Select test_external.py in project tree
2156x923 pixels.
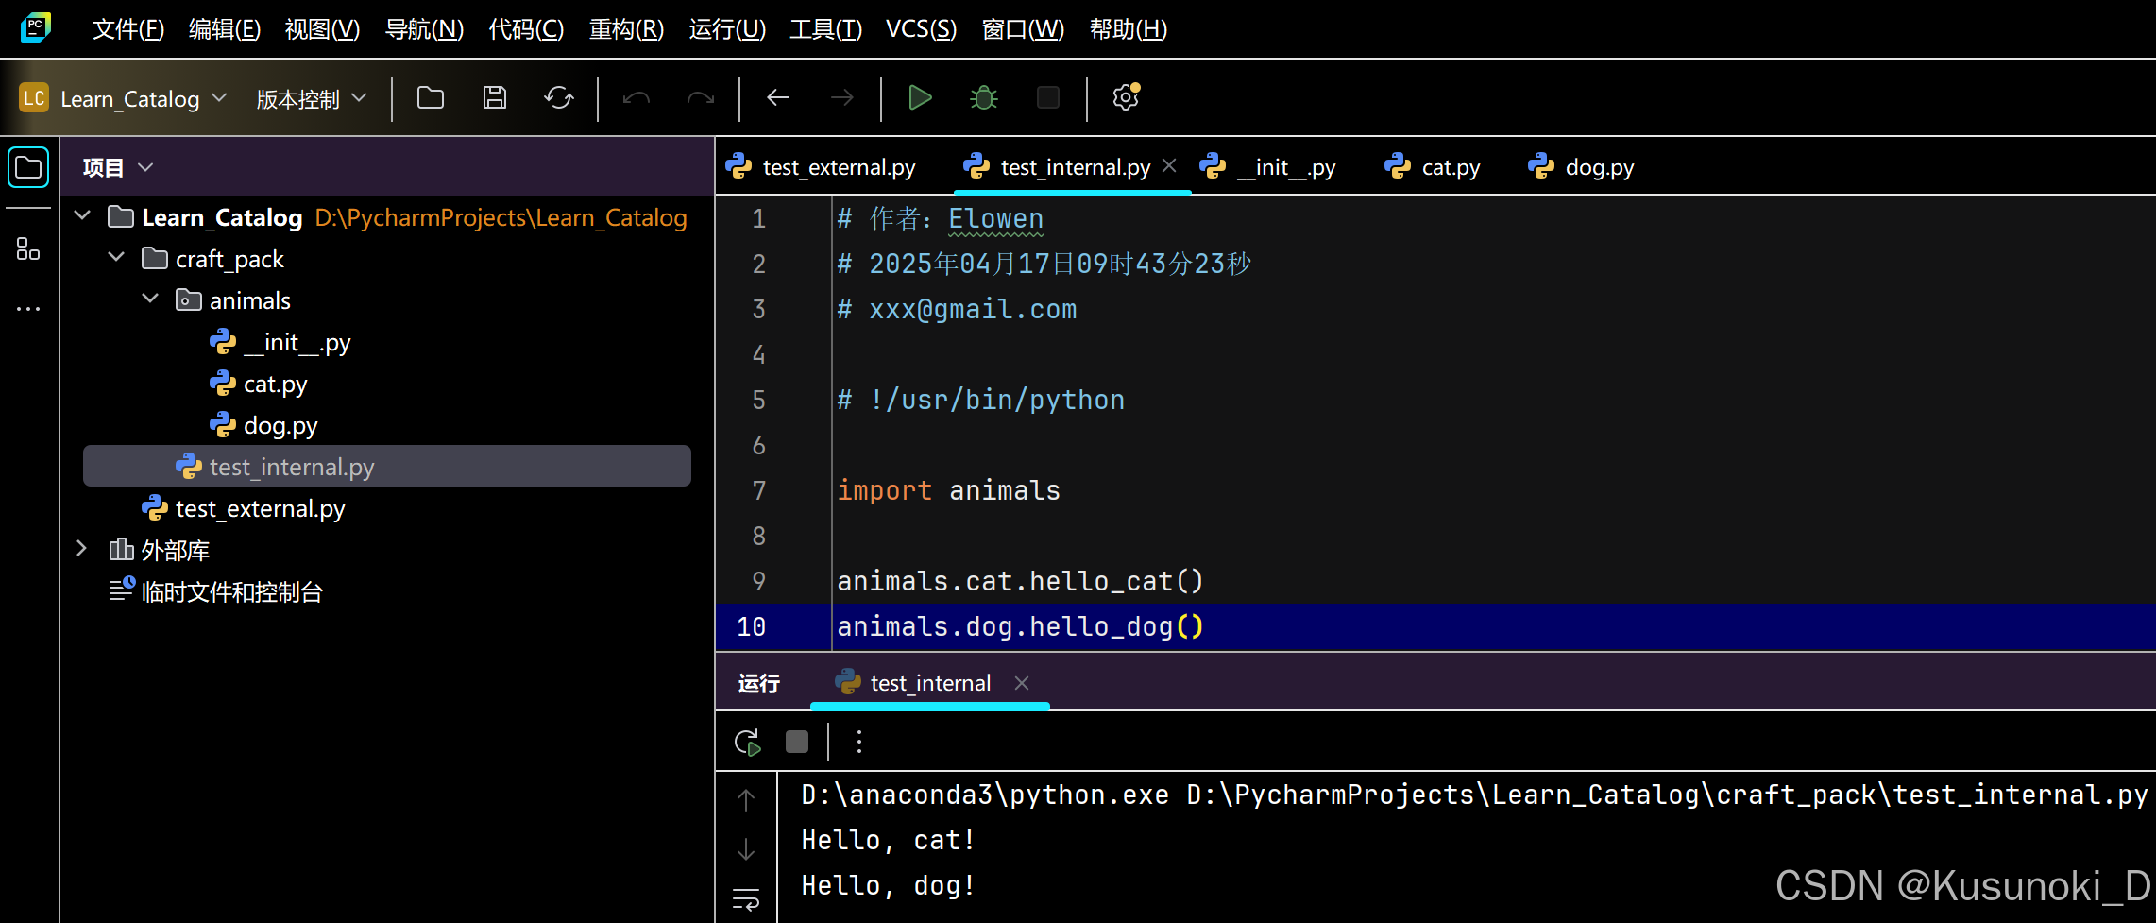coord(243,508)
